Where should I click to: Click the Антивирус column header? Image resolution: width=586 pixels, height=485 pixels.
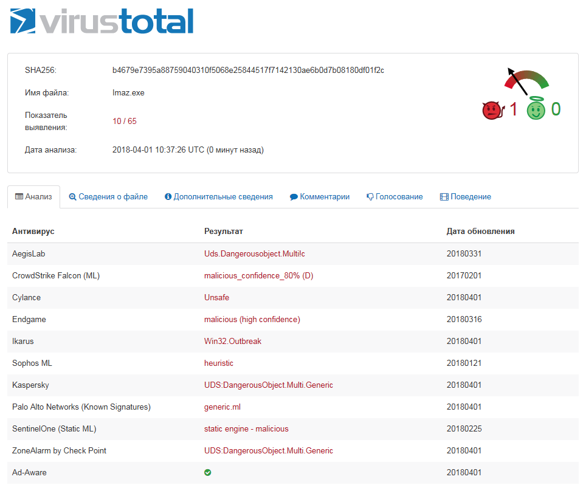33,232
